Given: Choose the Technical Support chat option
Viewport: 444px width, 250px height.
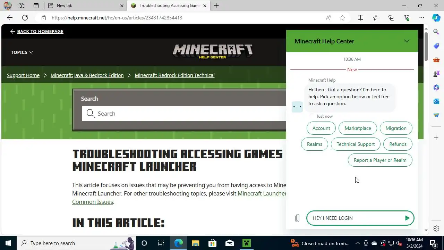Looking at the screenshot, I should click(356, 144).
